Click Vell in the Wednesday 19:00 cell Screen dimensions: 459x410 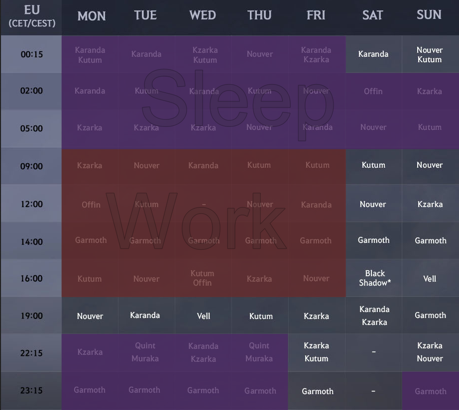204,316
